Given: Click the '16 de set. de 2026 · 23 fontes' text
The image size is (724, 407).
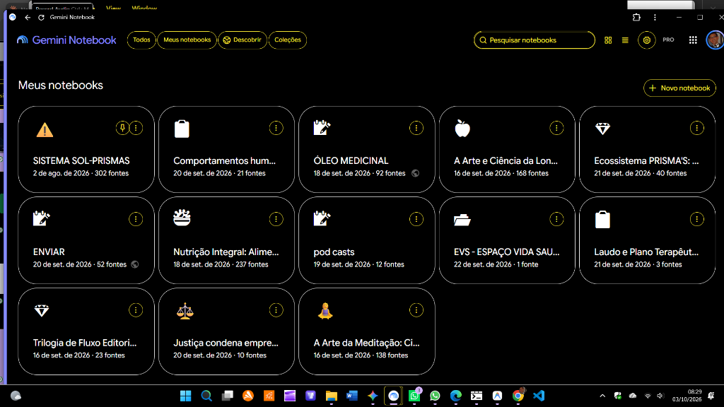Looking at the screenshot, I should pos(79,355).
